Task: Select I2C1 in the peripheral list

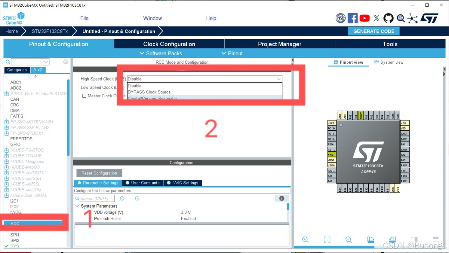Action: click(14, 201)
